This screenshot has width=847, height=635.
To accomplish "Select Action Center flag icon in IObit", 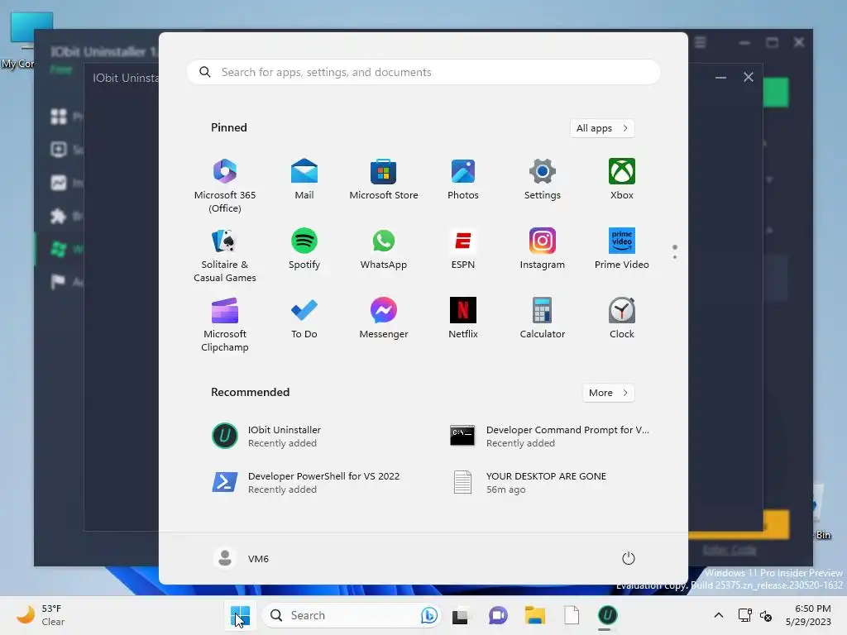I will point(59,282).
